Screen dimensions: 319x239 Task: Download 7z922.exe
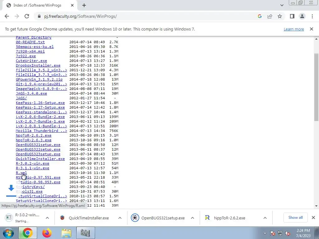26,56
